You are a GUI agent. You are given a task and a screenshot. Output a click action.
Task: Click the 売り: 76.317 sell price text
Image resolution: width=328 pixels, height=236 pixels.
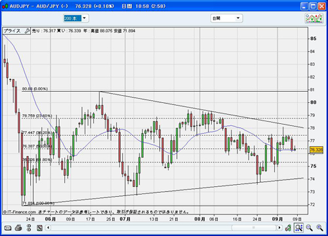click(44, 31)
